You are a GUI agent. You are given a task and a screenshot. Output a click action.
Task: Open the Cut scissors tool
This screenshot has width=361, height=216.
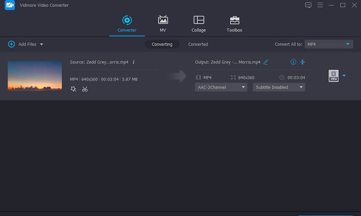(x=85, y=89)
